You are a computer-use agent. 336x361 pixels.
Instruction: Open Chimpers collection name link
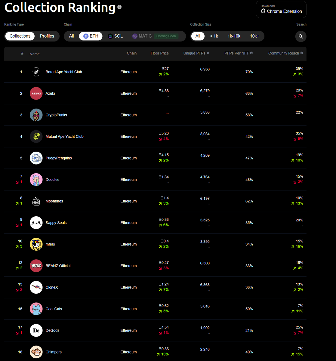[x=54, y=352]
